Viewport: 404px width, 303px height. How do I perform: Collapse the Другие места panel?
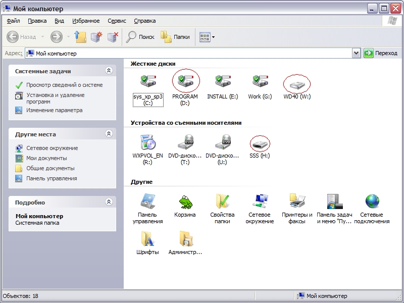click(109, 134)
